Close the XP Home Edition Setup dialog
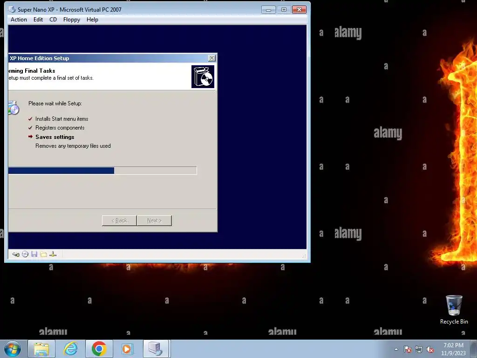Viewport: 477px width, 358px height. [x=212, y=58]
